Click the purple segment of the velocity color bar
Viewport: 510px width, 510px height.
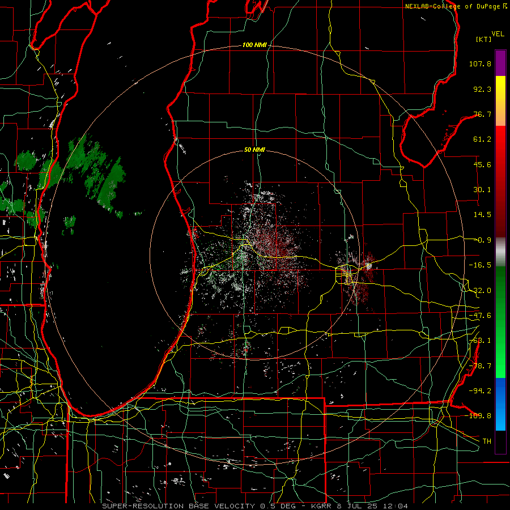pos(500,63)
